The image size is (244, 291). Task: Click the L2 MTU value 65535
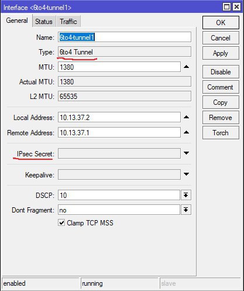[x=125, y=97]
